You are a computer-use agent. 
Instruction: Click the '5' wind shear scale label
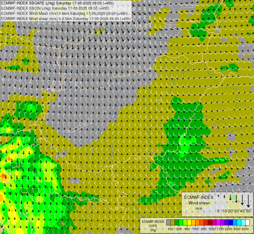218,211
